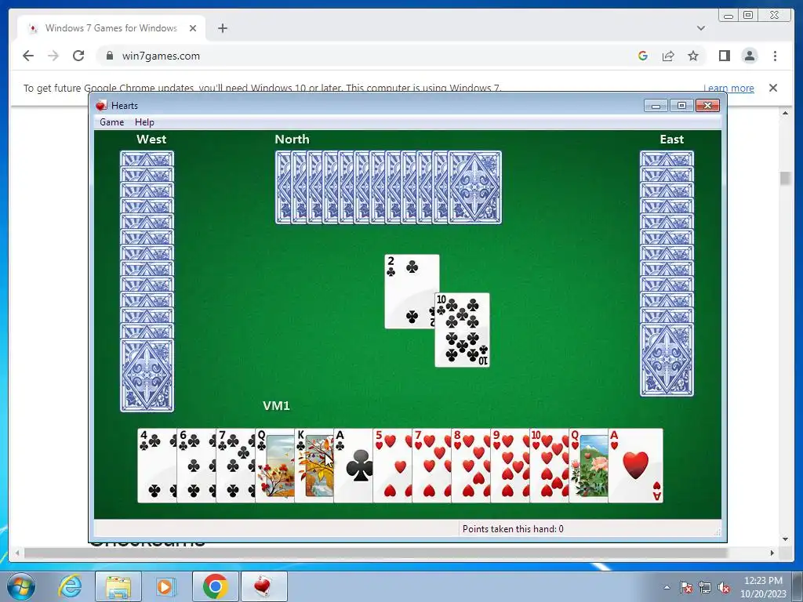Click 'Points taken this hand: 0' status

(513, 529)
